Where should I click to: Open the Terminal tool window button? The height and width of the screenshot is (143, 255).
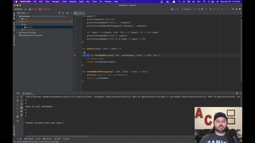coord(47,139)
